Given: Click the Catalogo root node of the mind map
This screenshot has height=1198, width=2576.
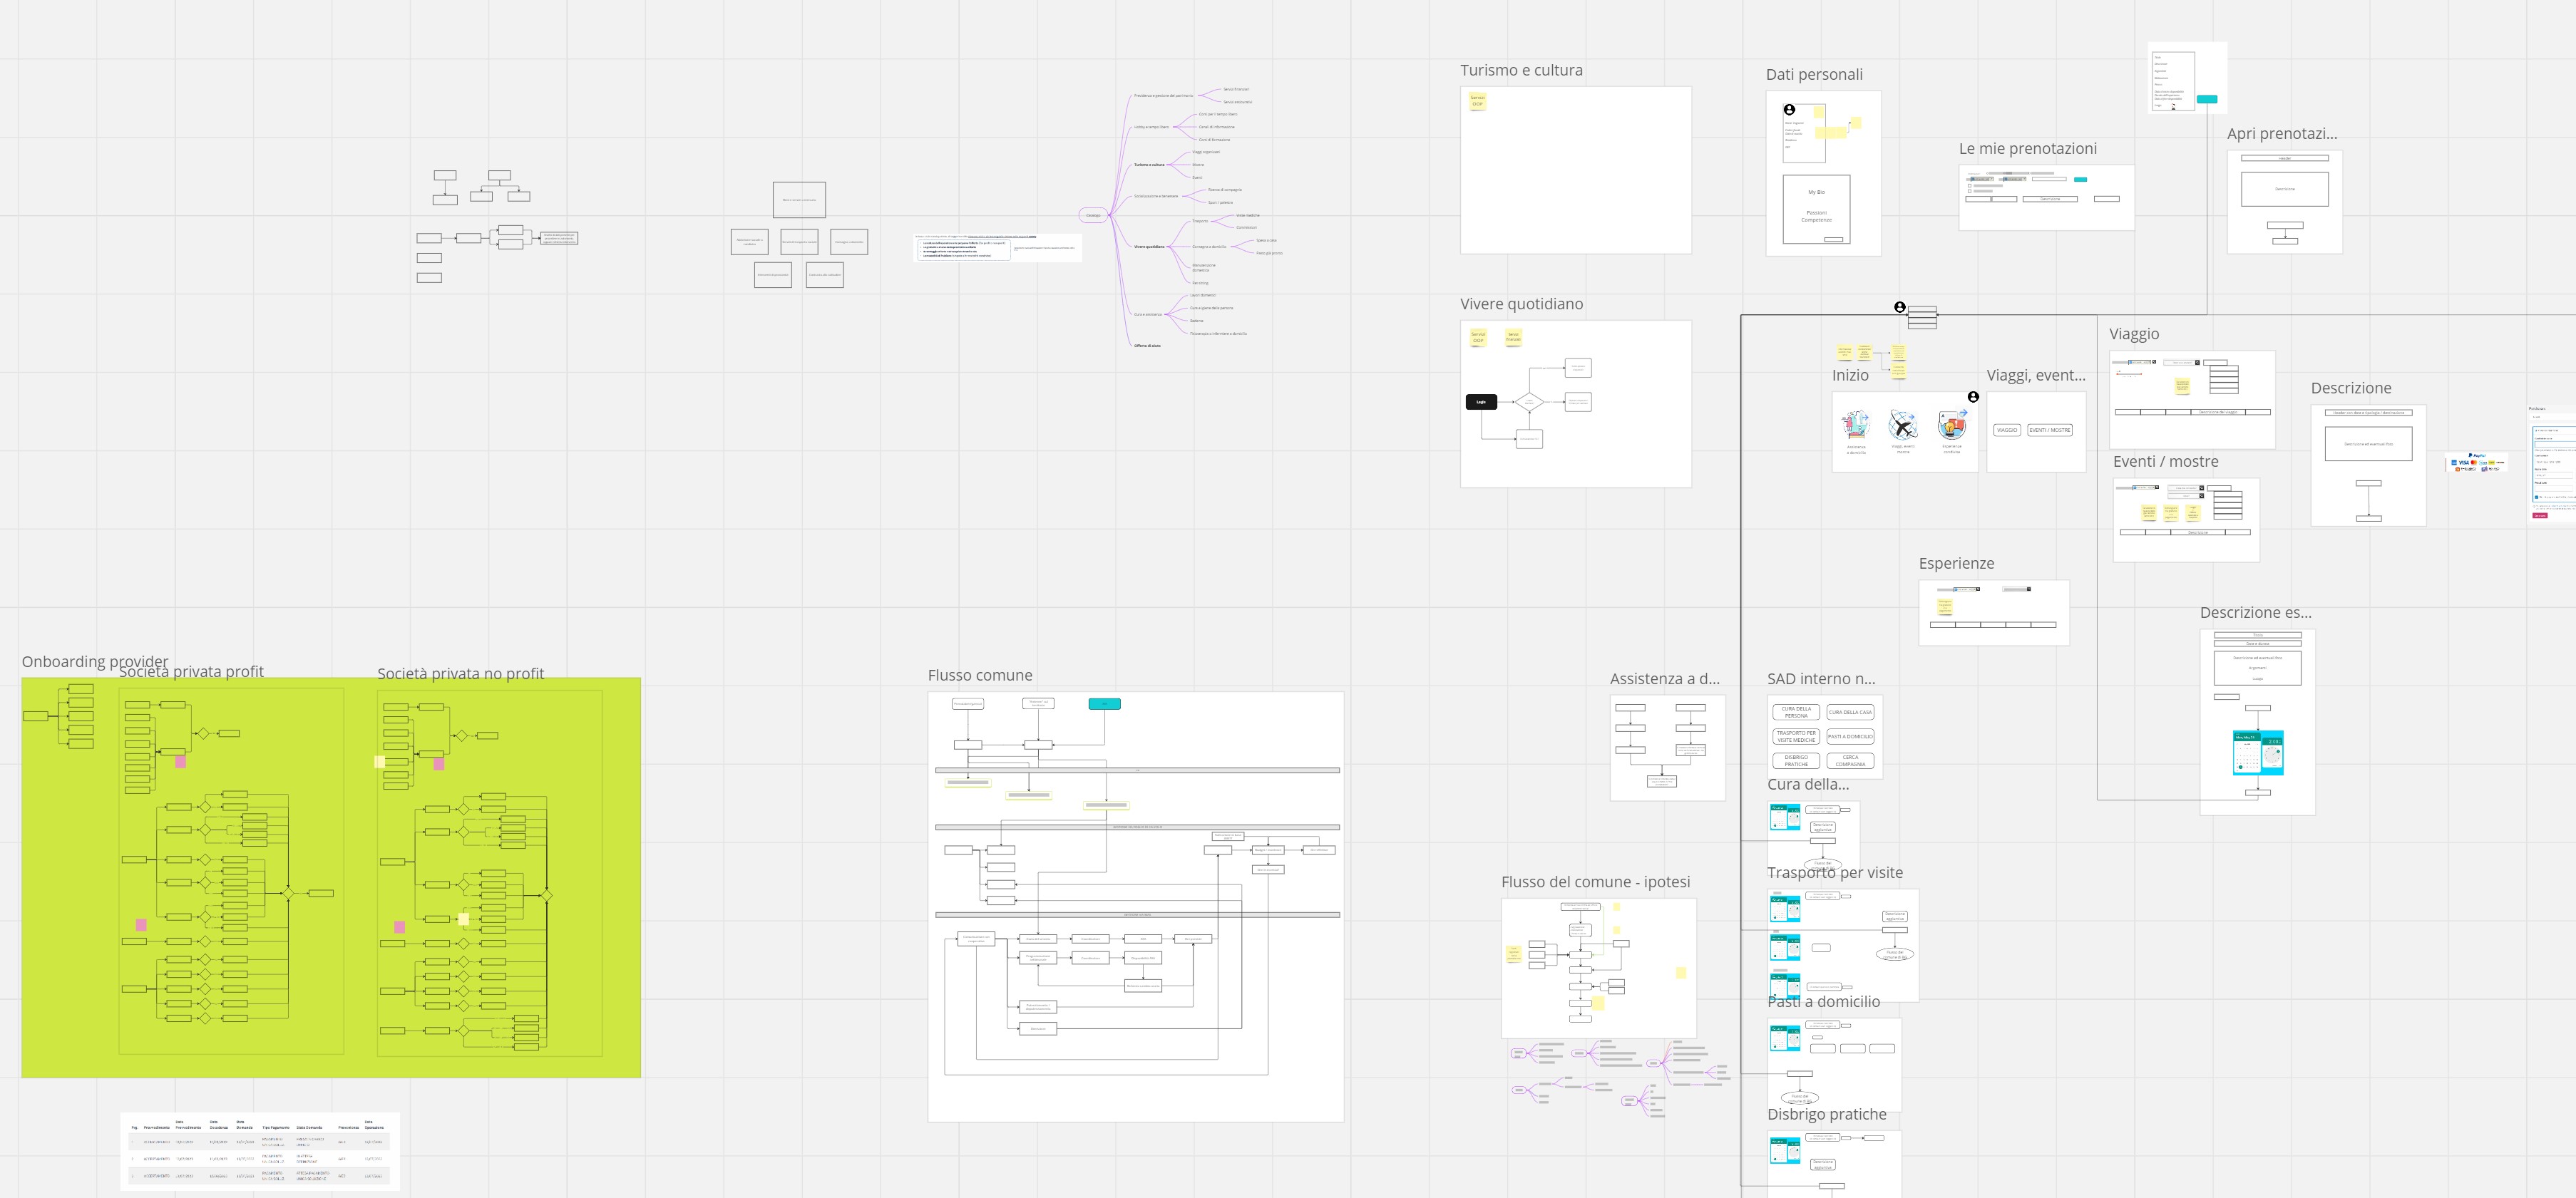Looking at the screenshot, I should coord(1093,215).
